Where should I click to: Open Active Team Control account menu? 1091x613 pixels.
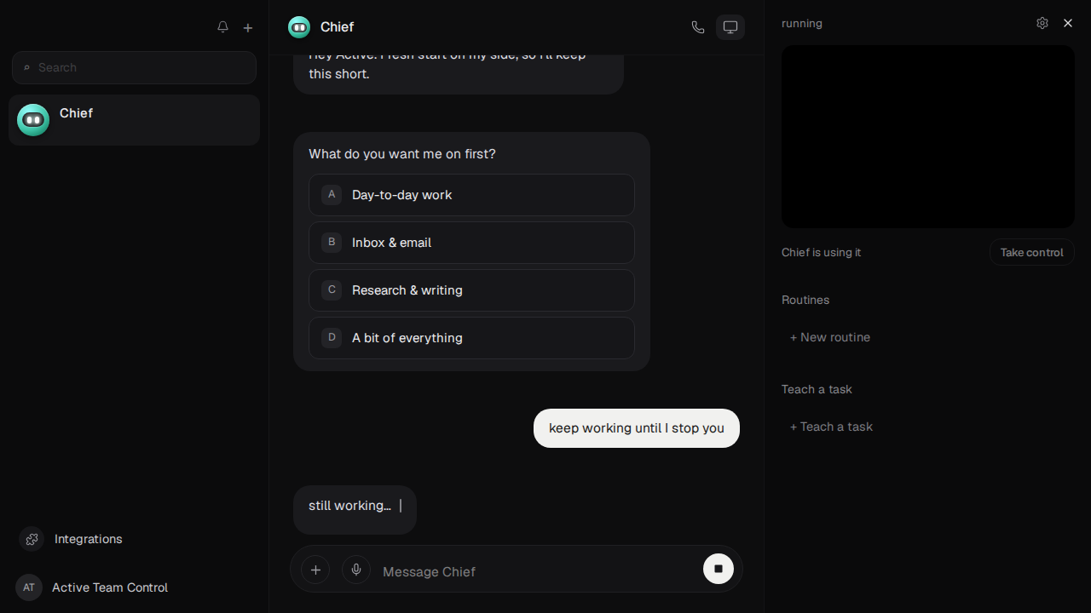92,587
